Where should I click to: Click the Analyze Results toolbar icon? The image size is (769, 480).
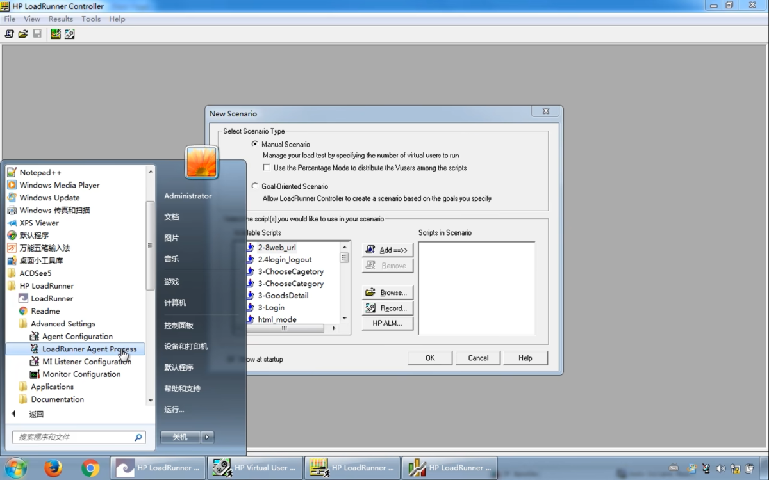(x=70, y=34)
